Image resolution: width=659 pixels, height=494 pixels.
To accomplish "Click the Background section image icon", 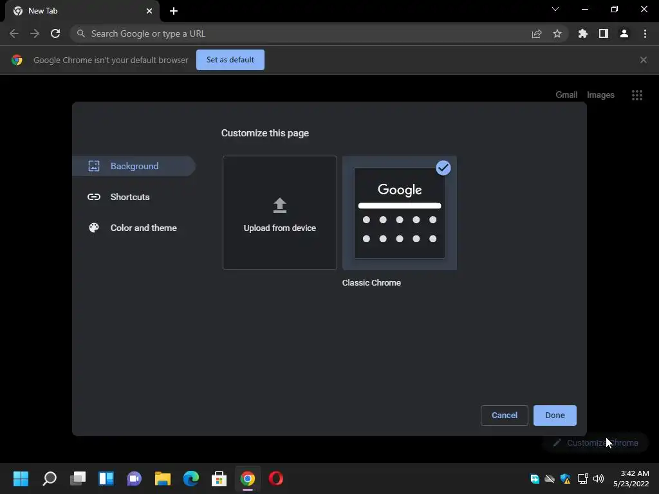I will click(x=94, y=166).
